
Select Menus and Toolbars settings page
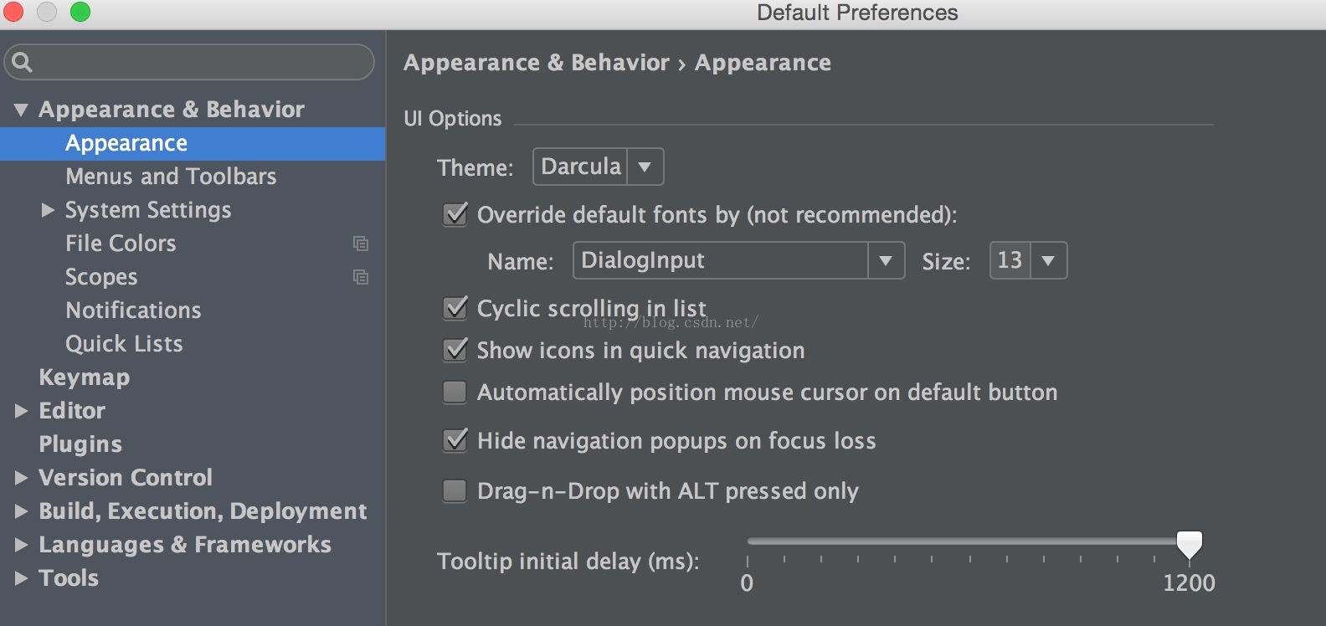click(171, 177)
